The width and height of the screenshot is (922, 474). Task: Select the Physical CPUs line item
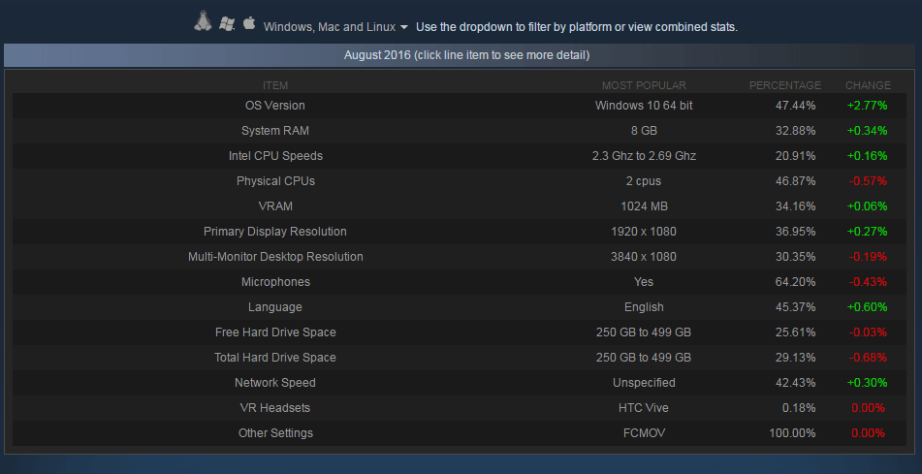point(460,181)
